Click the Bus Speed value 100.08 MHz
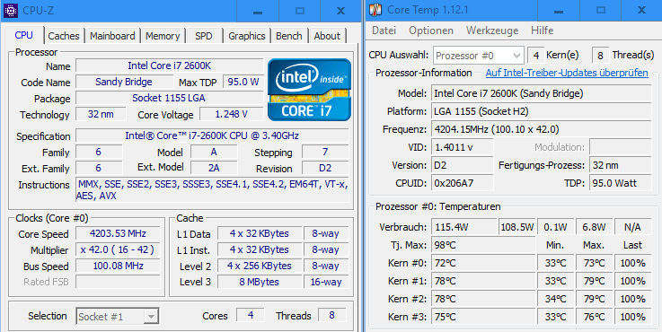Viewport: 662px width, 332px height. [x=118, y=266]
